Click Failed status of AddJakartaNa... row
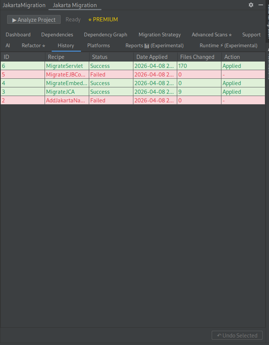 pos(111,100)
